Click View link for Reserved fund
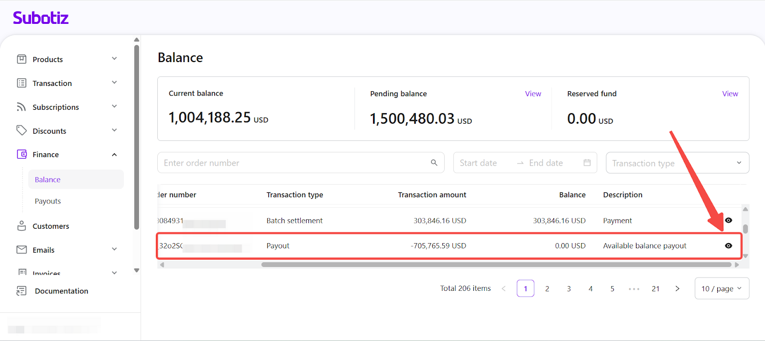765x341 pixels. point(730,94)
